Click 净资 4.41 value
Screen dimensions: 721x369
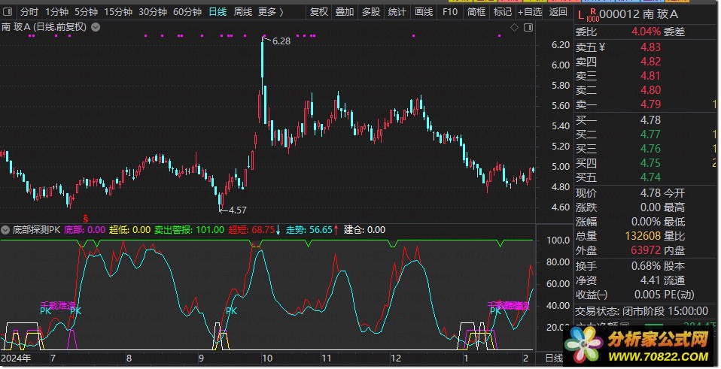pyautogui.click(x=650, y=280)
